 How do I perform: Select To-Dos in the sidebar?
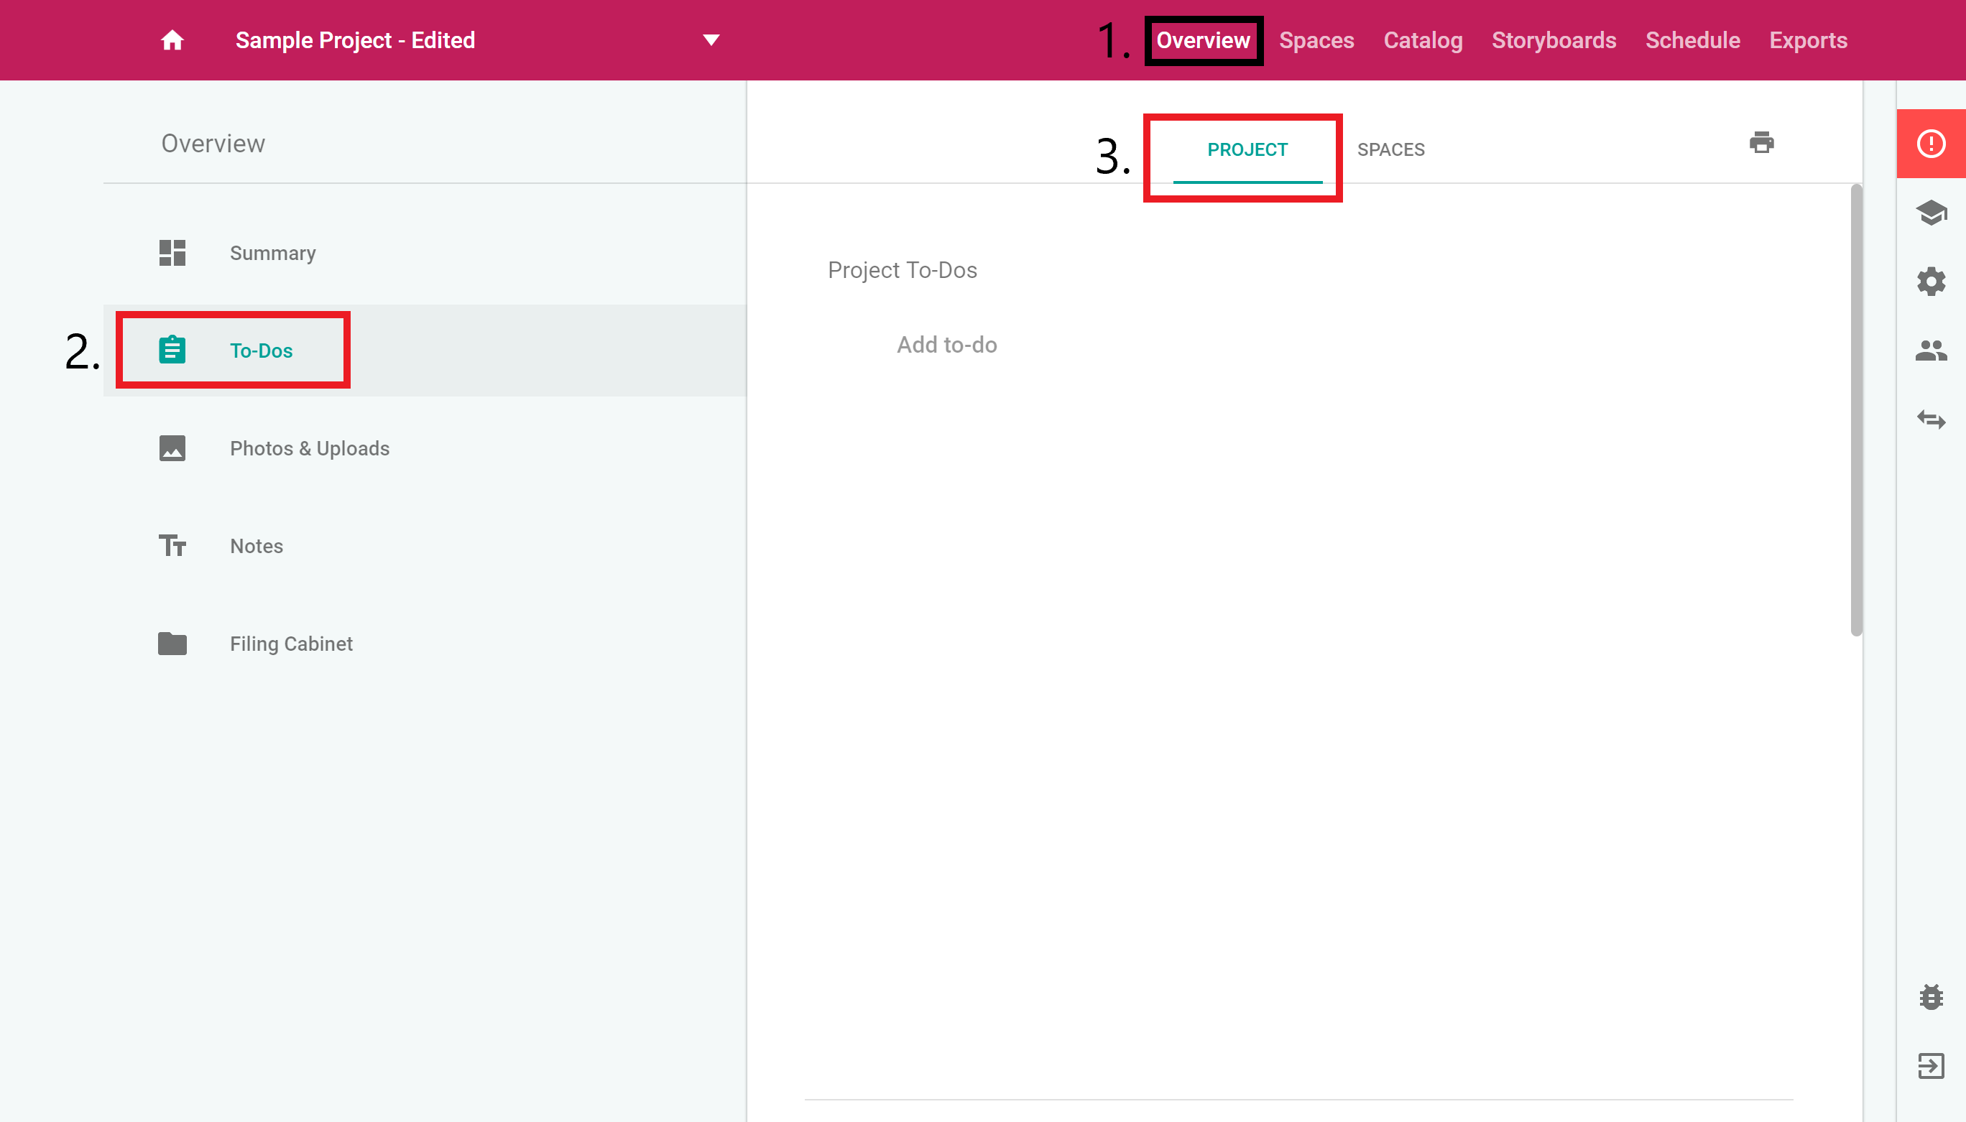[424, 351]
